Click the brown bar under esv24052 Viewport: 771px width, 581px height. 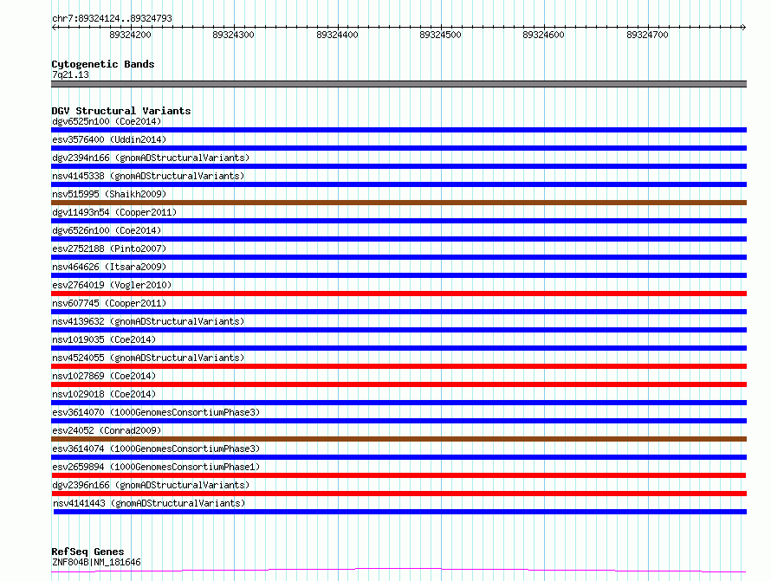coord(398,439)
